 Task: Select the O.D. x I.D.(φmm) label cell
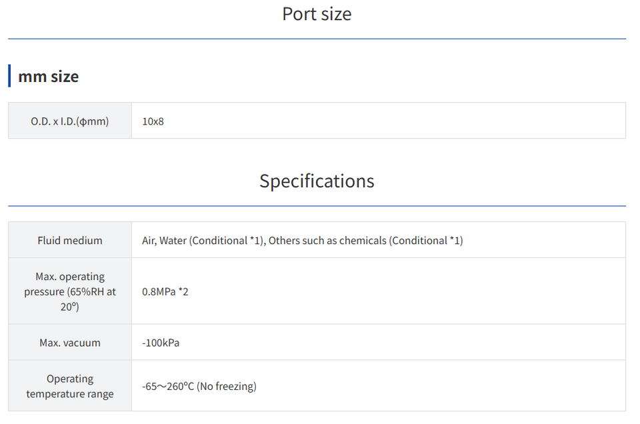click(x=70, y=121)
